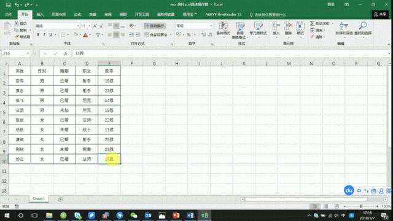Open Windows Start menu

[7, 215]
